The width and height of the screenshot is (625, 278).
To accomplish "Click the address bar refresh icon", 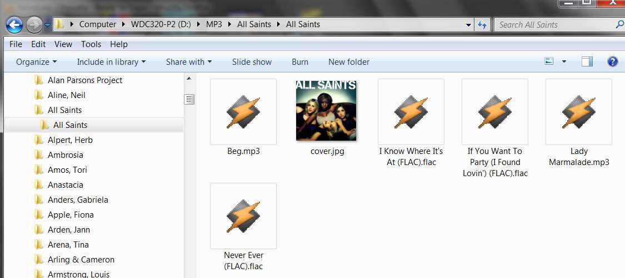I will point(482,25).
